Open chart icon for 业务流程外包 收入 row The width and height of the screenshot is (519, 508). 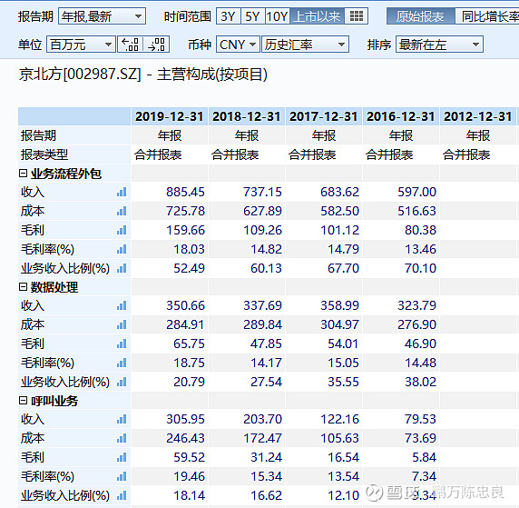point(122,192)
